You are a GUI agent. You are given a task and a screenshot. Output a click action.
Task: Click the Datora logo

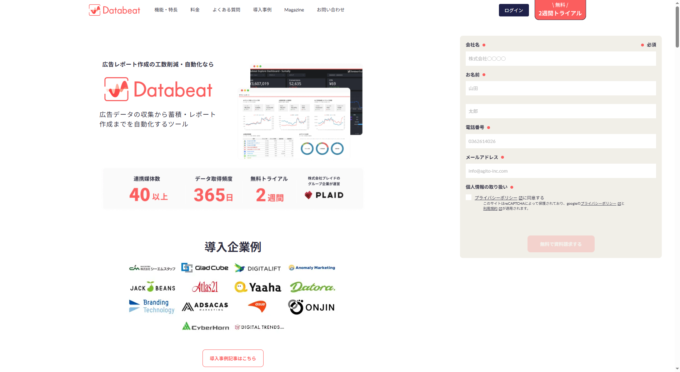312,287
